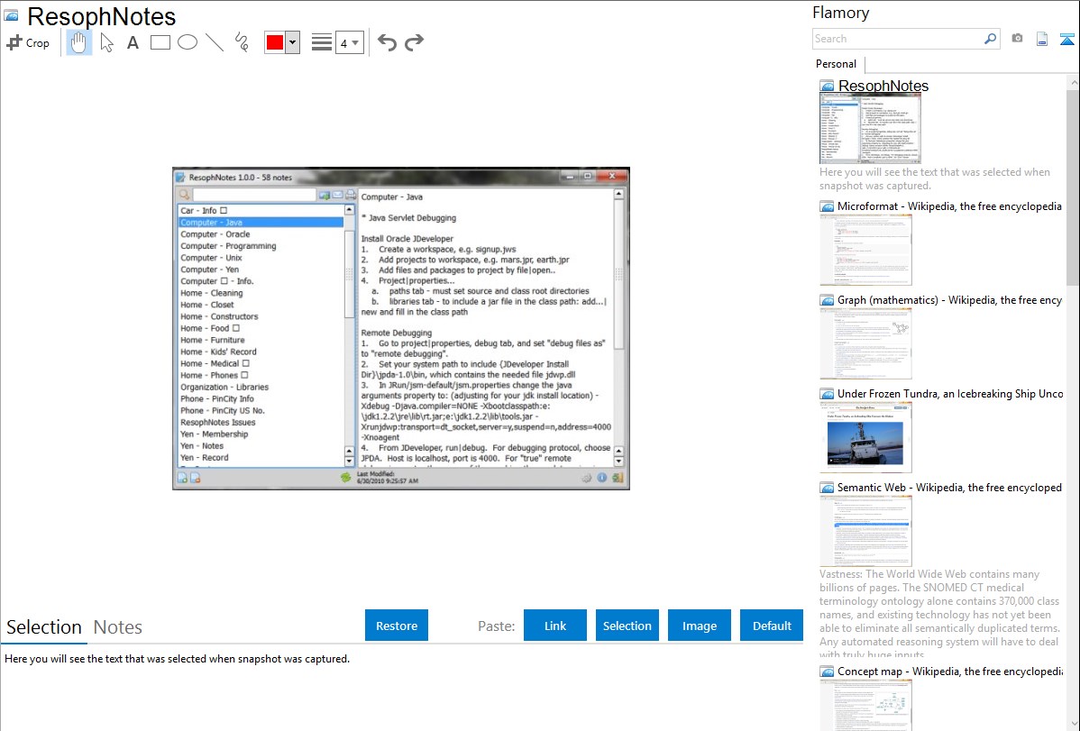Click the selection placeholder text below the Selection tab
This screenshot has height=731, width=1080.
177,659
